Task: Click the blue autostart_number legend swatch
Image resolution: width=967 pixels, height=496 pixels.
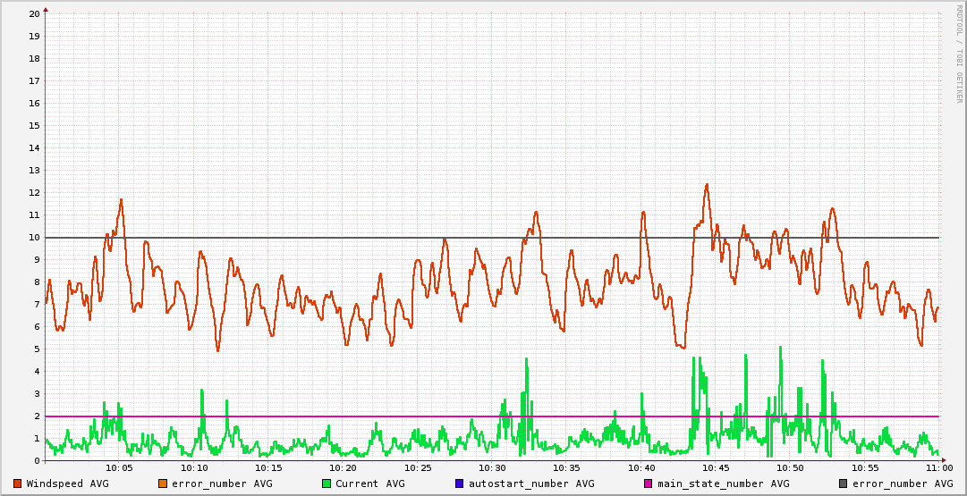Action: click(460, 483)
